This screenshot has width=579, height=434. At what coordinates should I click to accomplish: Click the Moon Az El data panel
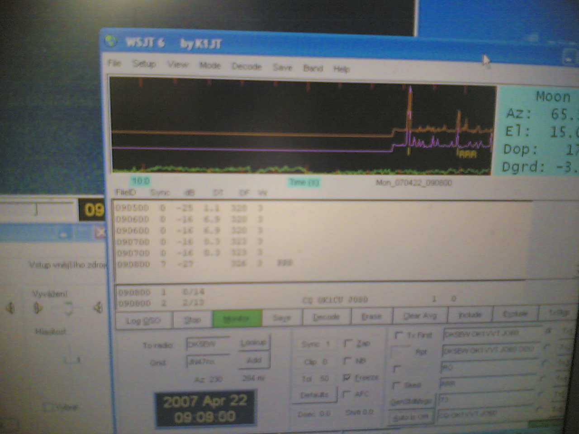coord(538,132)
